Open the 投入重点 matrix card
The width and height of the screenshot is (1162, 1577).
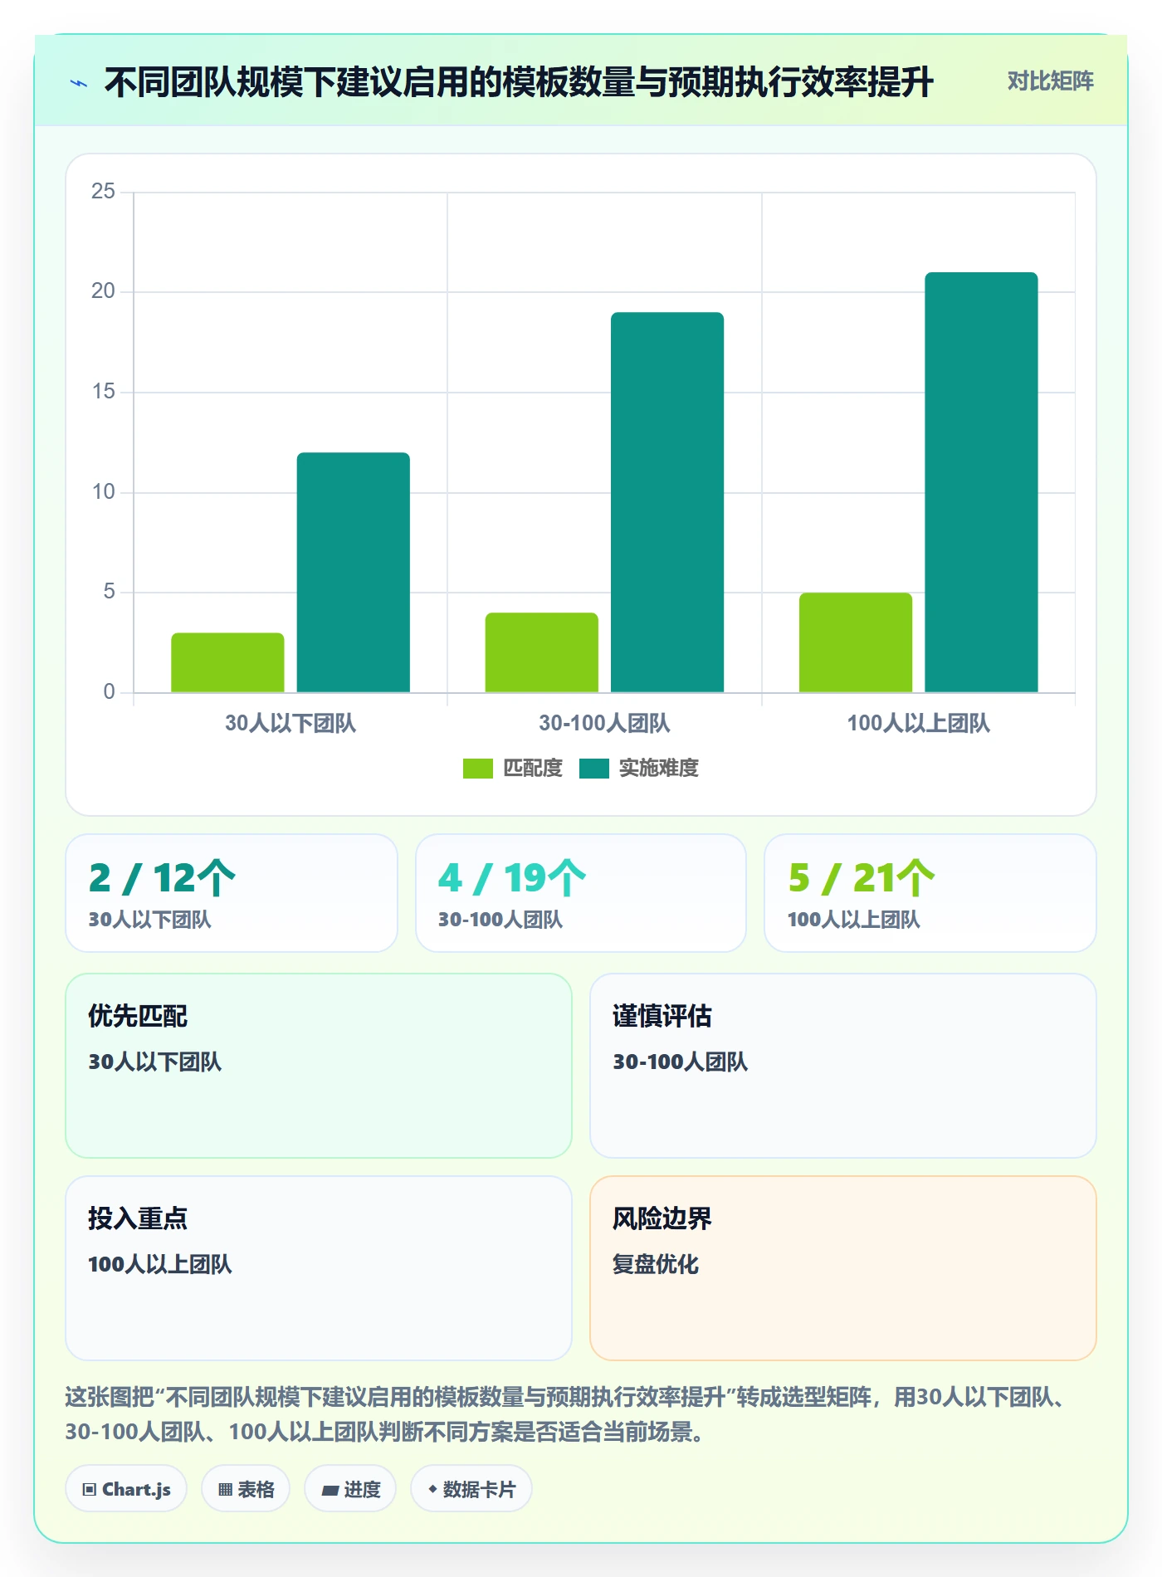tap(319, 1268)
